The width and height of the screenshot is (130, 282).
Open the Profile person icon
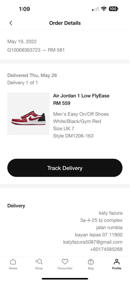pyautogui.click(x=117, y=262)
